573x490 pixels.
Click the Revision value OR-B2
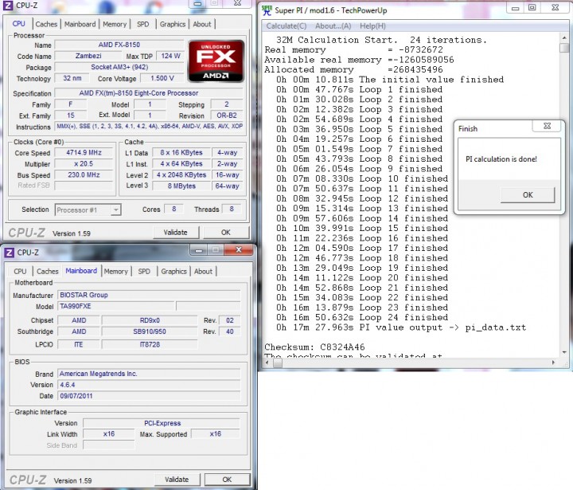227,116
